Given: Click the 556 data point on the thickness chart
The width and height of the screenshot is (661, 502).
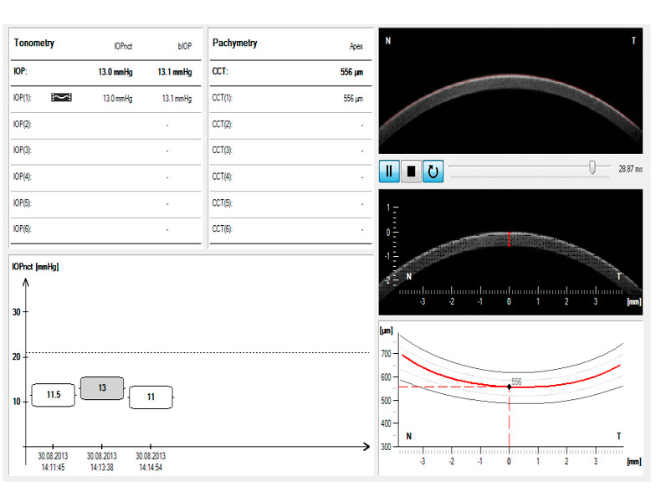Looking at the screenshot, I should pyautogui.click(x=509, y=387).
